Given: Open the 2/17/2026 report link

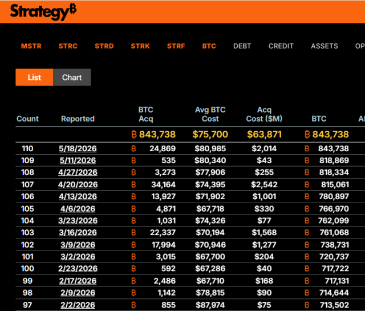Looking at the screenshot, I should pos(78,281).
